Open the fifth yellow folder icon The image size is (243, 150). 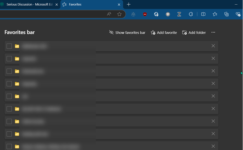point(17,96)
